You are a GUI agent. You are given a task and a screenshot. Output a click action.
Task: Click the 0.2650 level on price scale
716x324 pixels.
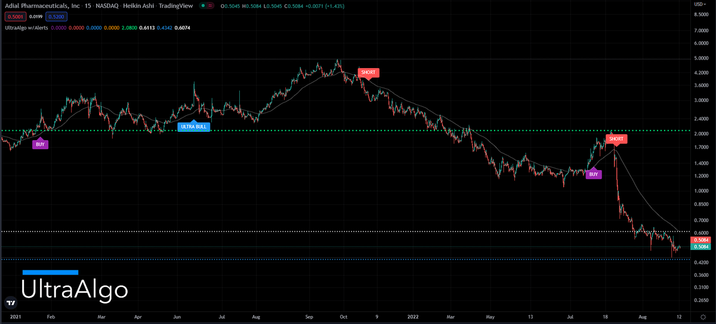pos(700,300)
